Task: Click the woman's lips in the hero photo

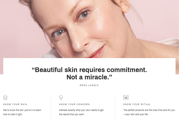Action: point(97,53)
